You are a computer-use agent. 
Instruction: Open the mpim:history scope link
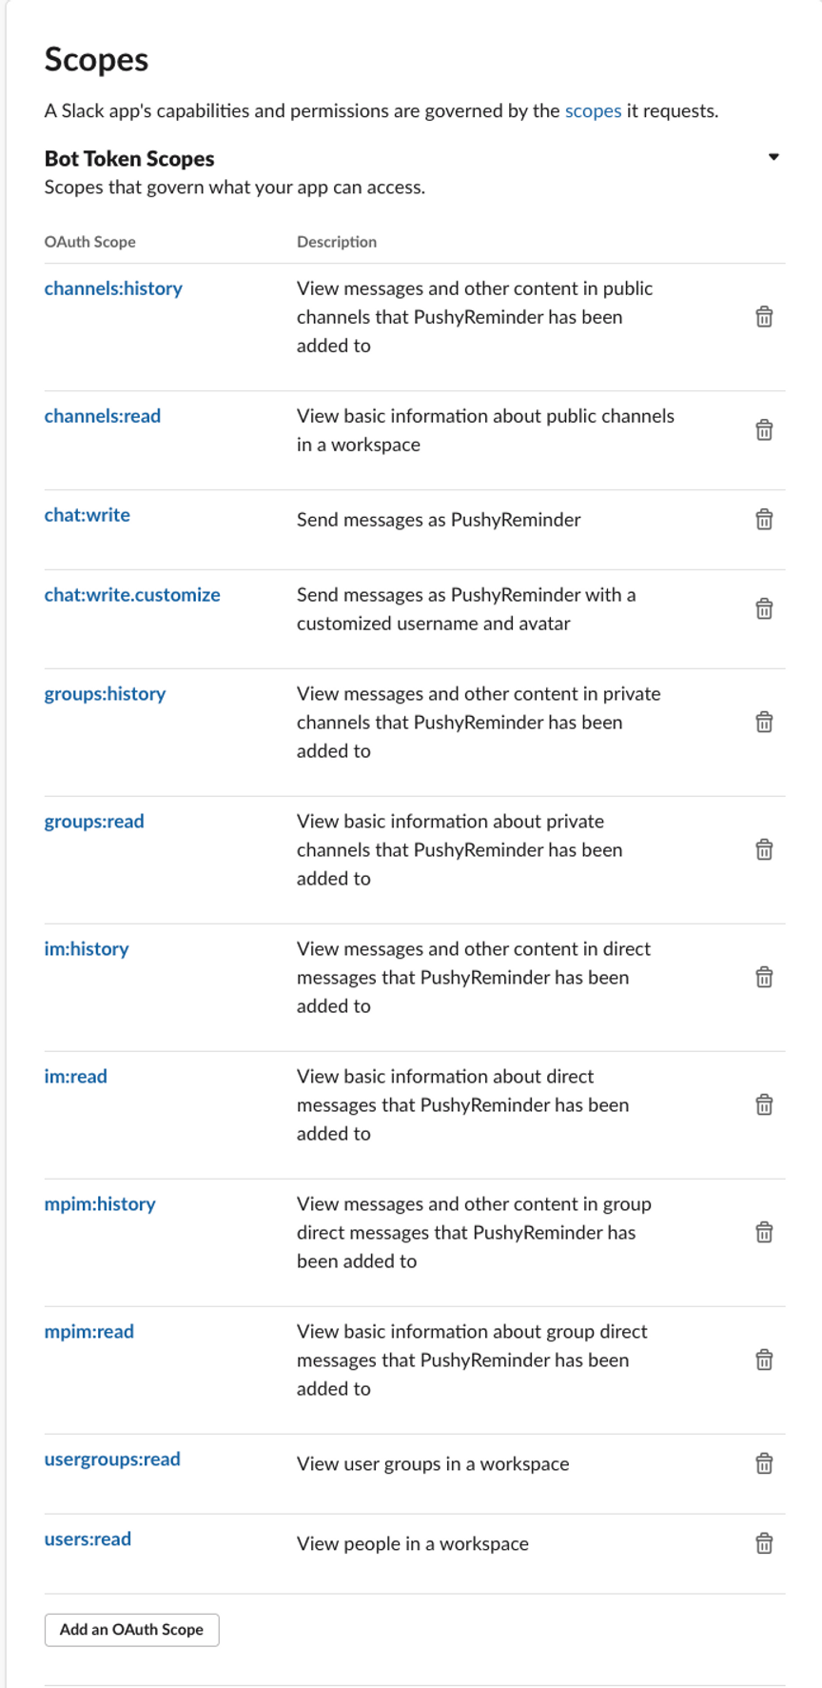pyautogui.click(x=100, y=1204)
